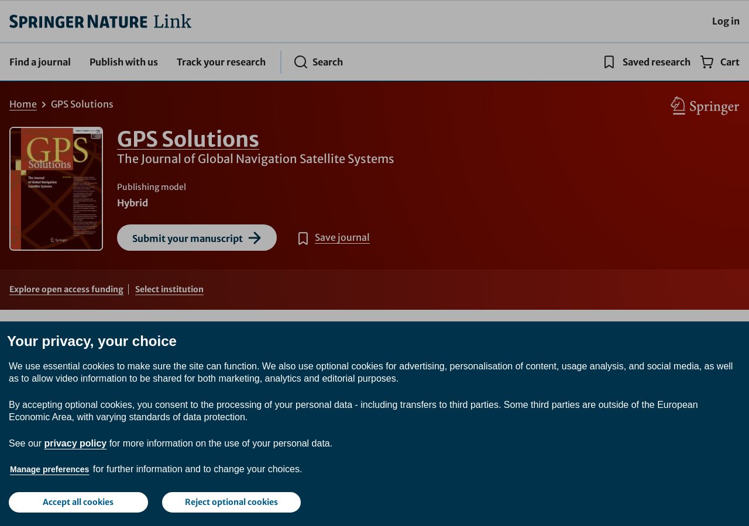The height and width of the screenshot is (526, 749).
Task: Click the Springer Nature Link logo
Action: click(x=100, y=22)
